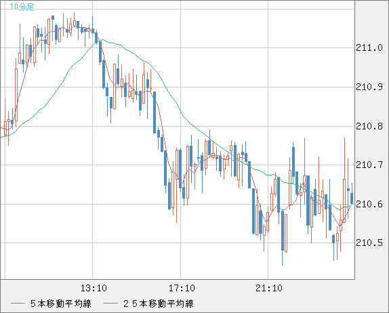Image resolution: width=389 pixels, height=313 pixels.
Task: Click the 210.6 price axis label
Action: 369,205
